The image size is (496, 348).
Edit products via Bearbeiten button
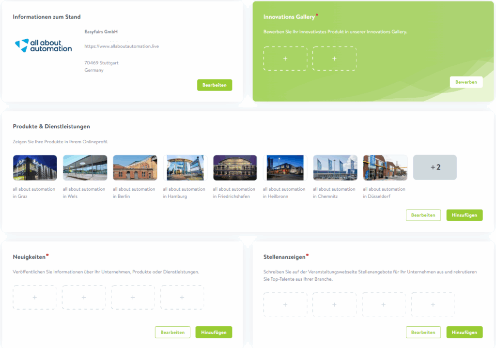(423, 215)
